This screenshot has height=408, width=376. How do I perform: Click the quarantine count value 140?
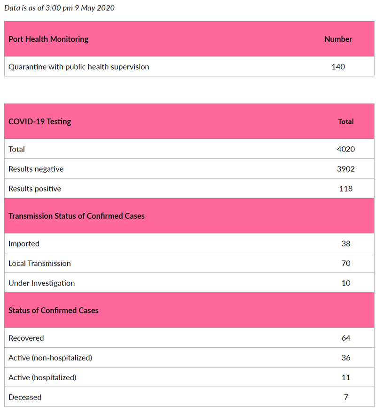[338, 67]
